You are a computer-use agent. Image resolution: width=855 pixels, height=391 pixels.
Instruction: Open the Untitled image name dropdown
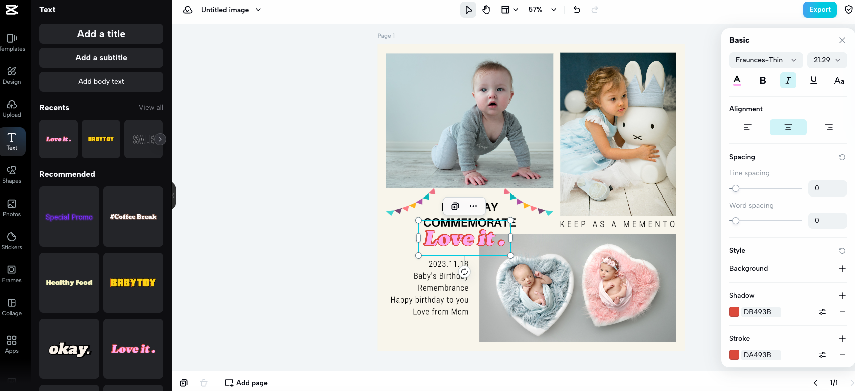pyautogui.click(x=231, y=10)
